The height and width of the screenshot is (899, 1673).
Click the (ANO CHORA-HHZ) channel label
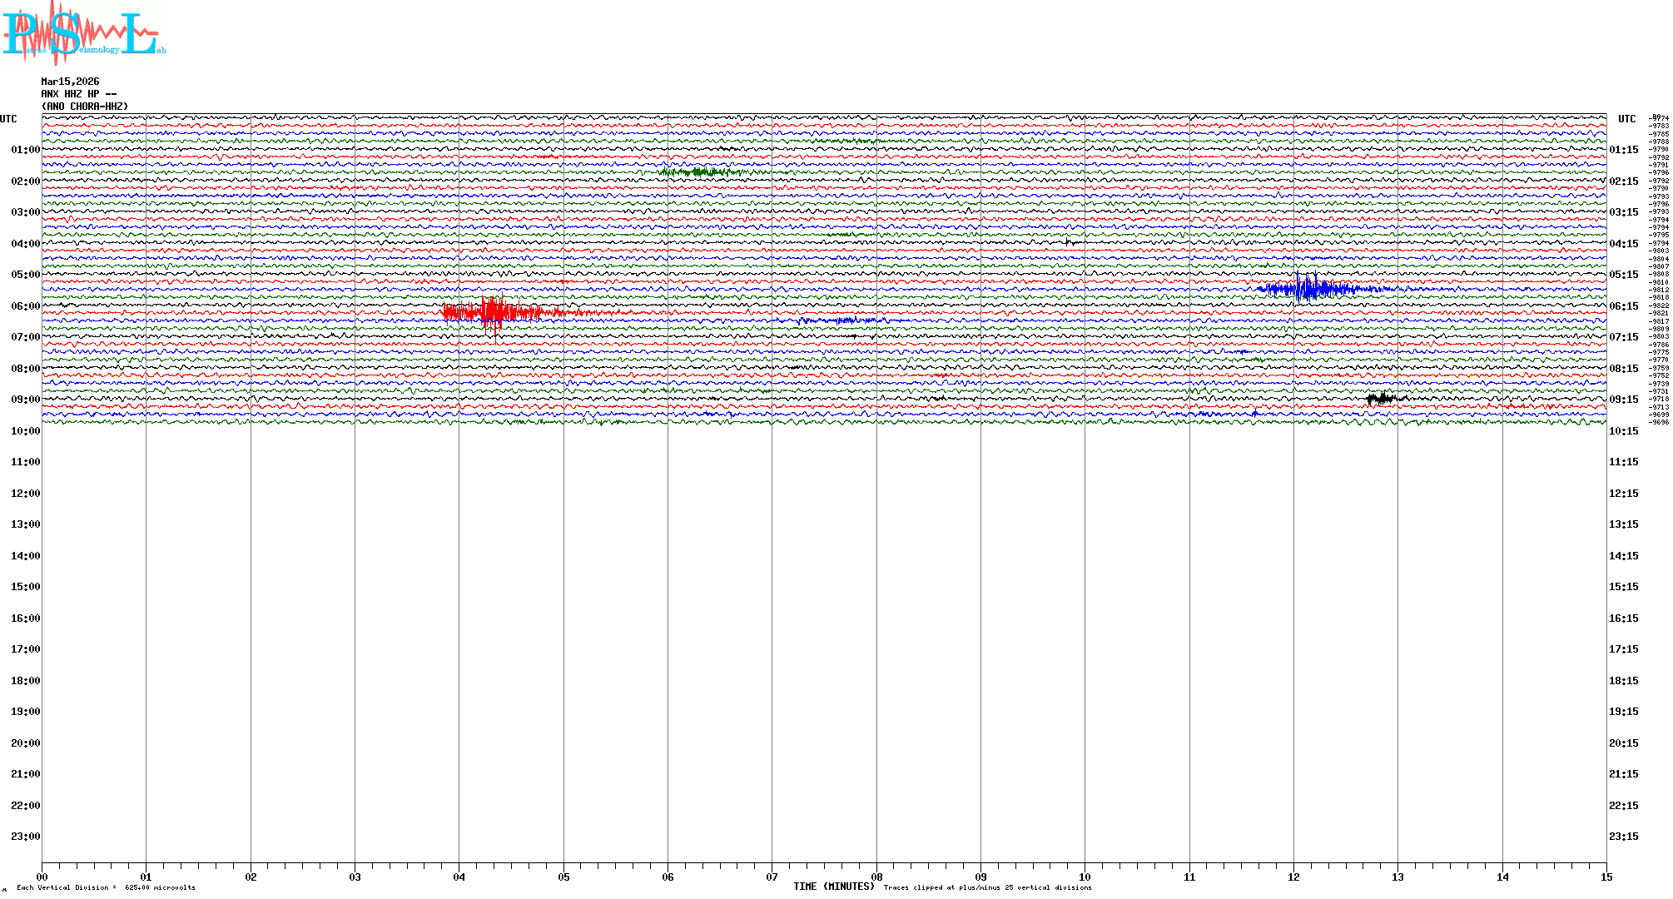tap(85, 107)
